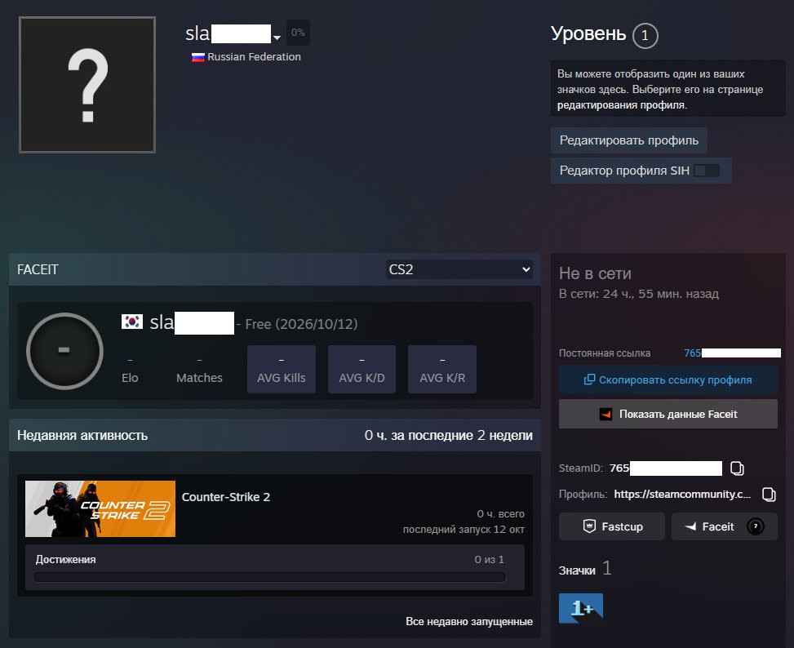
Task: Click the 0% badge beside the username
Action: 298,33
